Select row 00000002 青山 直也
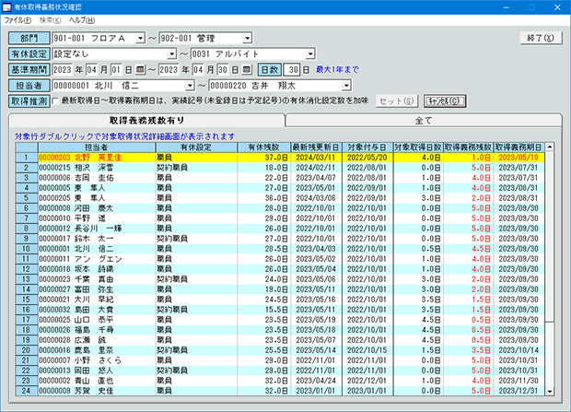Image resolution: width=571 pixels, height=412 pixels. click(280, 381)
